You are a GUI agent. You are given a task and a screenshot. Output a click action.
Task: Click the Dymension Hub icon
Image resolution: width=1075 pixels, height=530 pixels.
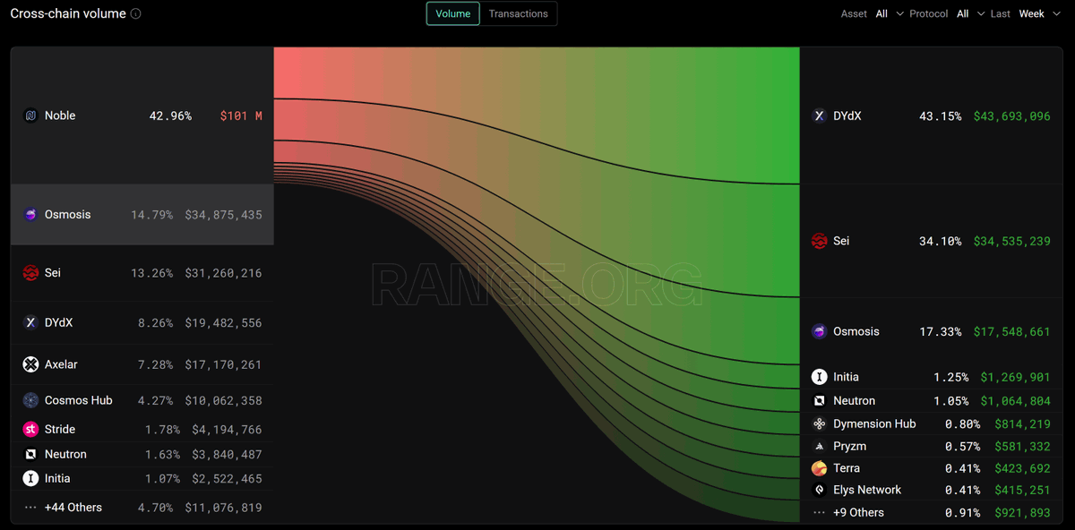(819, 423)
